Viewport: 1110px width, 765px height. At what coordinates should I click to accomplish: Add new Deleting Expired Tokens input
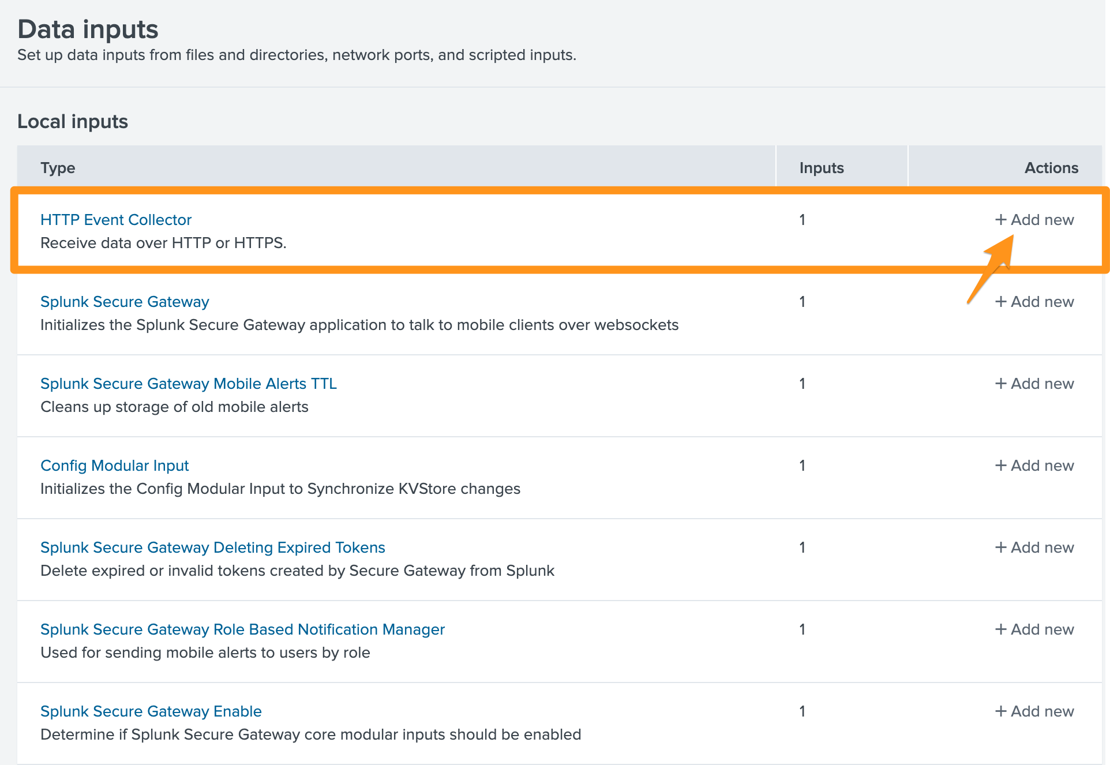click(x=1034, y=547)
